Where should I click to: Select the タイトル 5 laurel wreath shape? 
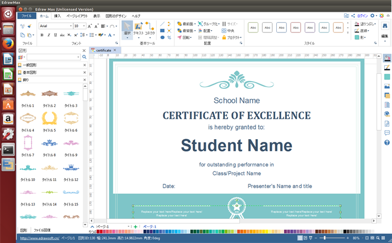tap(49, 118)
